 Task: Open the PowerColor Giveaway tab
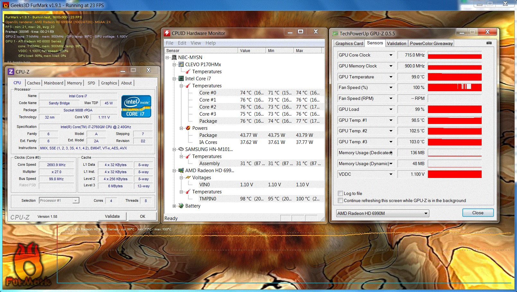[431, 43]
